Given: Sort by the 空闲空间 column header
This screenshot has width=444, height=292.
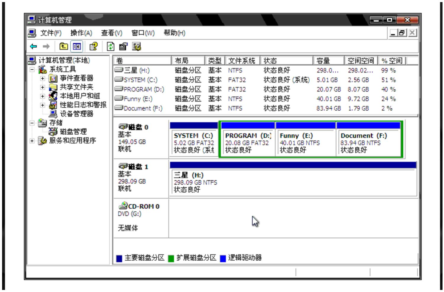Looking at the screenshot, I should tap(361, 61).
